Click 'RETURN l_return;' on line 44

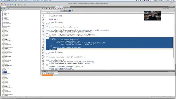point(56,22)
